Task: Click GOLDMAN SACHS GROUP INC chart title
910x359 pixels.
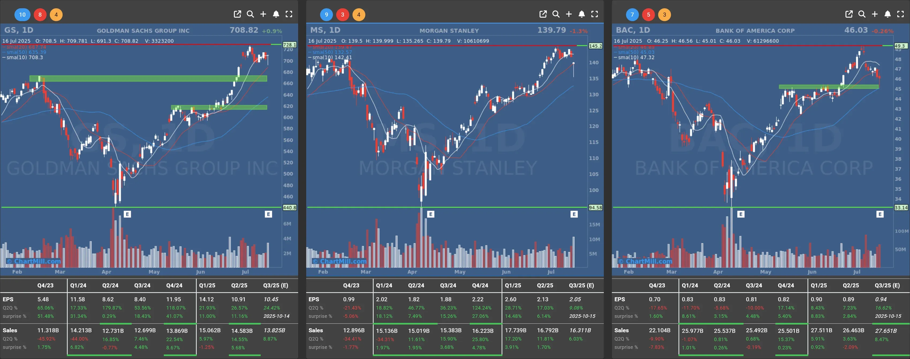Action: coord(143,31)
